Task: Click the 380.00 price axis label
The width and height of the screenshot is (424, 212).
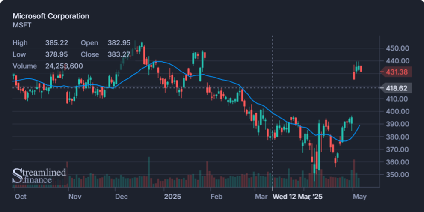Action: tap(397, 137)
